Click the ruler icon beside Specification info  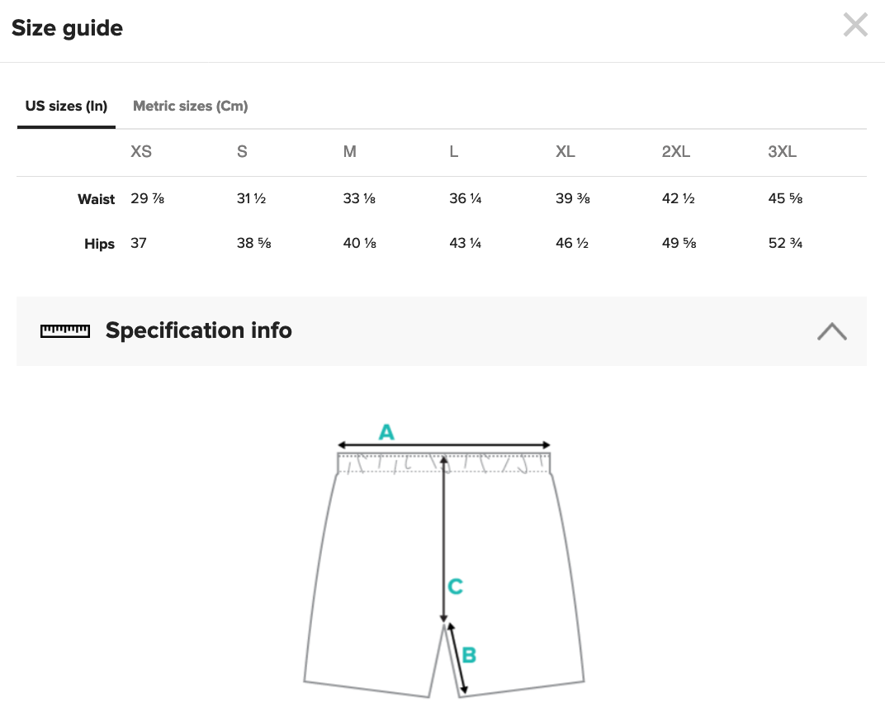pyautogui.click(x=65, y=331)
